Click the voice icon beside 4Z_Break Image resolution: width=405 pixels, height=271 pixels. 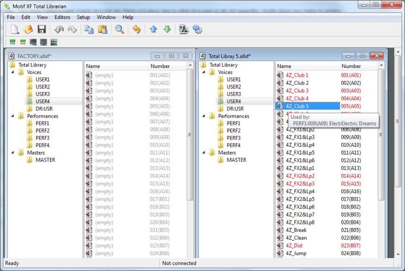tap(280, 230)
